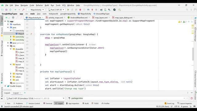This screenshot has height=111, width=197.
Task: Open the TODO tool window
Action: pyautogui.click(x=95, y=103)
